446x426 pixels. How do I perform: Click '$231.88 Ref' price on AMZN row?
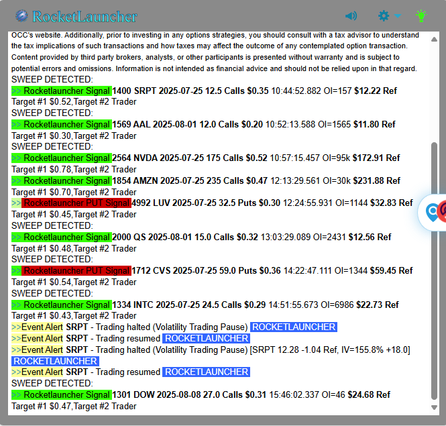click(x=377, y=180)
